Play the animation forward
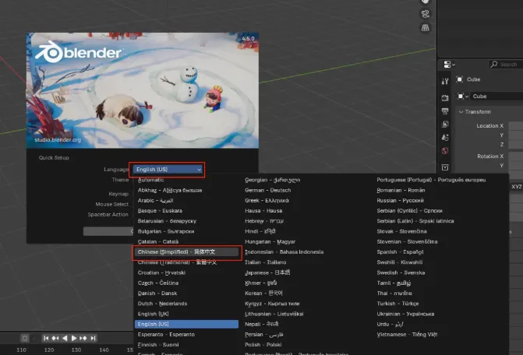 pyautogui.click(x=74, y=338)
